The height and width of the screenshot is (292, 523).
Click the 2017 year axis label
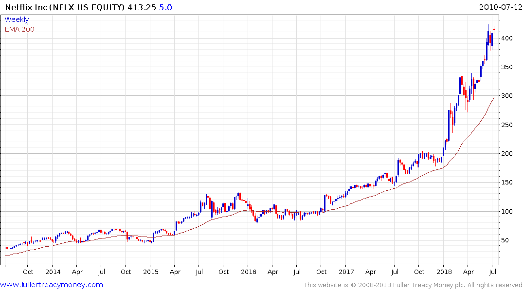click(x=346, y=272)
